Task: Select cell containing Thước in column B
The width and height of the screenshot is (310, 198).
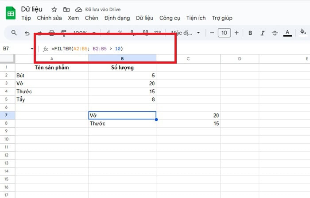Action: (122, 124)
